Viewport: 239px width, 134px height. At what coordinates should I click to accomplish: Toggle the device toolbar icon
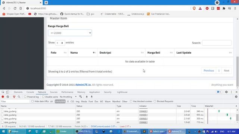point(7,92)
